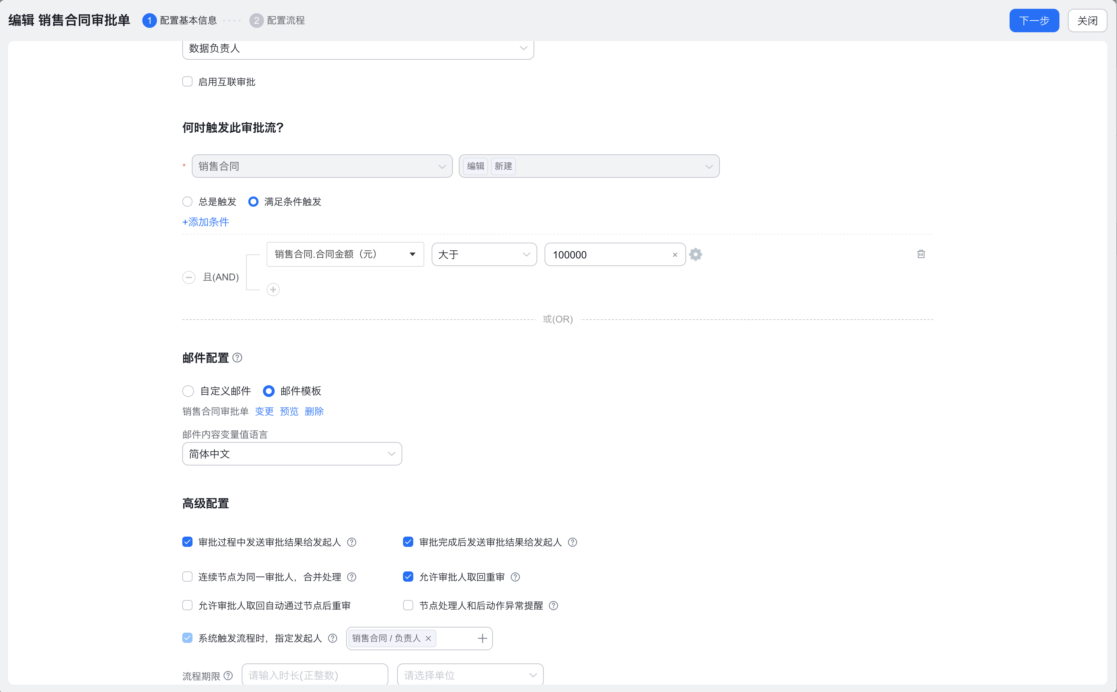Click the 下一步 button
This screenshot has height=692, width=1117.
coord(1034,21)
